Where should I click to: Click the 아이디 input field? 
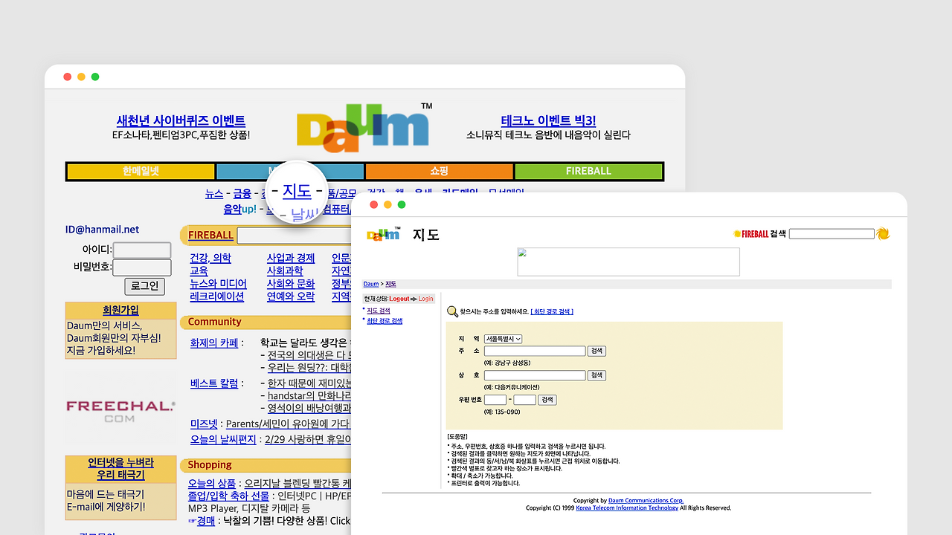click(x=142, y=250)
